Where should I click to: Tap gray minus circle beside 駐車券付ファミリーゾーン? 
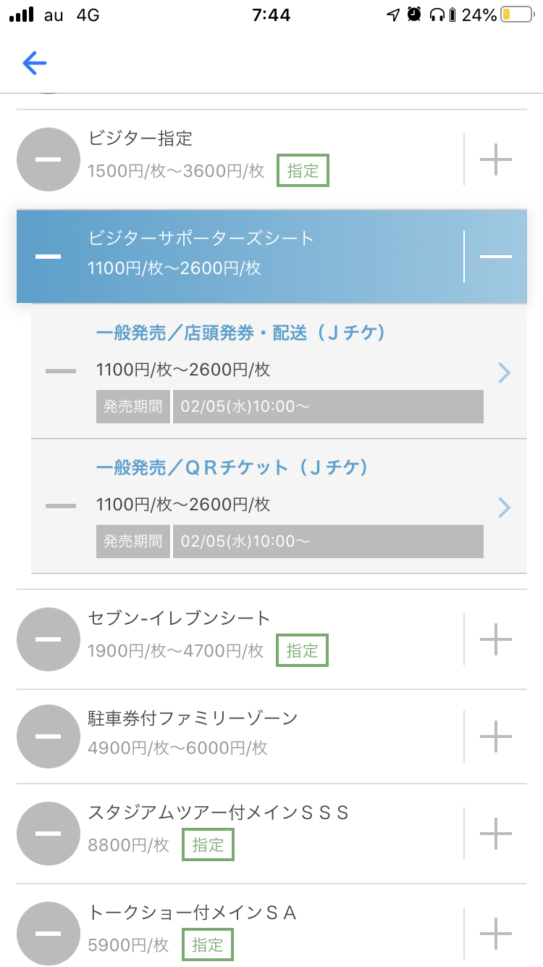pos(48,736)
